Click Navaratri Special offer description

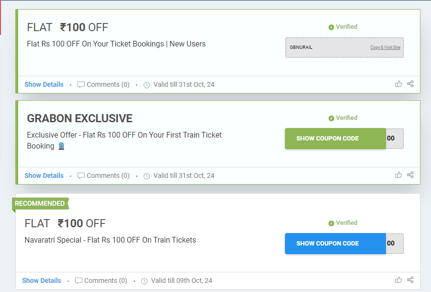tap(110, 240)
